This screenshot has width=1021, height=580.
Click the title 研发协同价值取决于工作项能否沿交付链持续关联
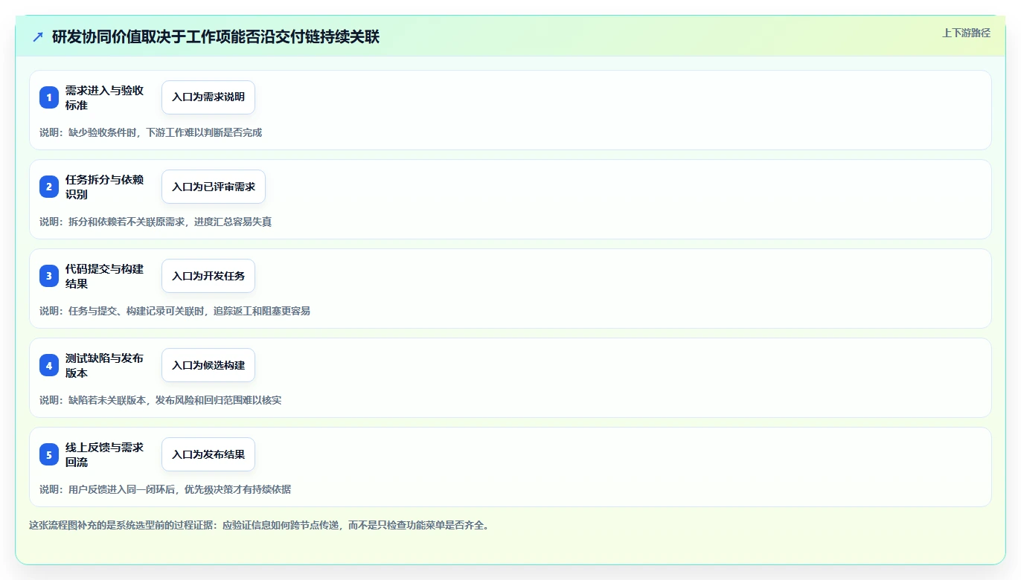click(x=216, y=36)
